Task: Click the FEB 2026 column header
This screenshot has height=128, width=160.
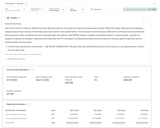Action: coord(144,110)
